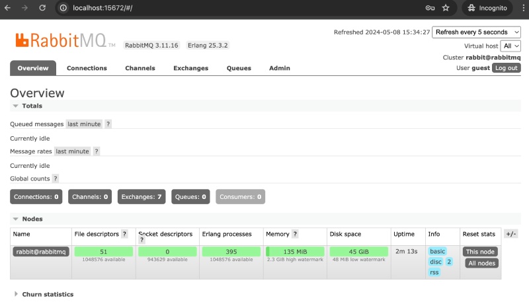Click the Channels: 0 count button
529x304 pixels.
[x=90, y=197]
